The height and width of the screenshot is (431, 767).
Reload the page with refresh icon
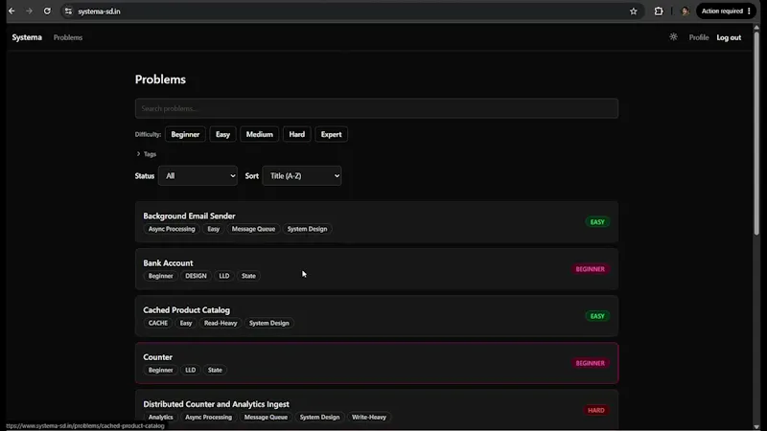click(x=47, y=11)
